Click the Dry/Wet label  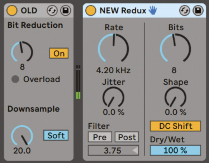(x=167, y=140)
